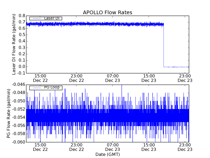Click the -0.056 tick on PG chart

point(19,126)
